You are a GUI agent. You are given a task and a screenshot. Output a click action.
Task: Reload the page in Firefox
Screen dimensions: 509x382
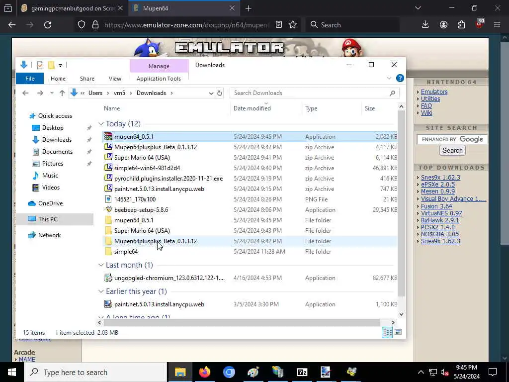[x=48, y=25]
